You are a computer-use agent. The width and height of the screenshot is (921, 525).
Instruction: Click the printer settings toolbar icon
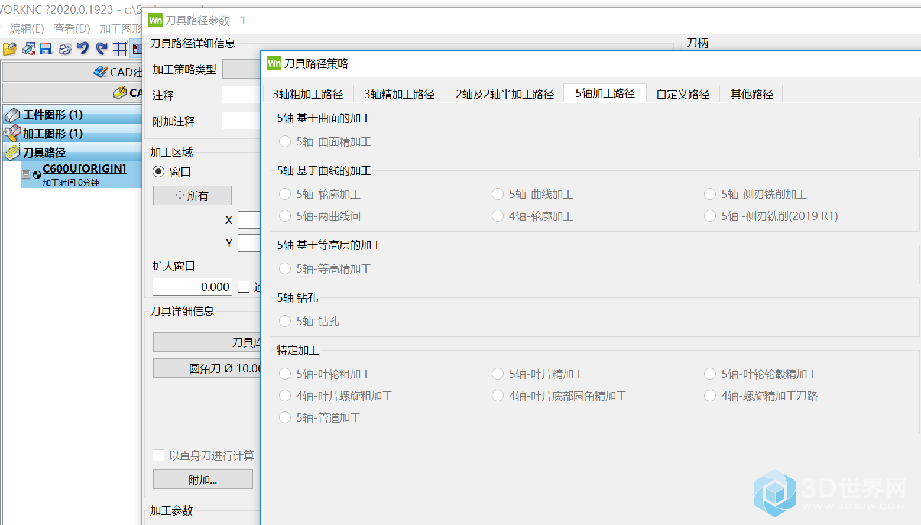pos(64,48)
